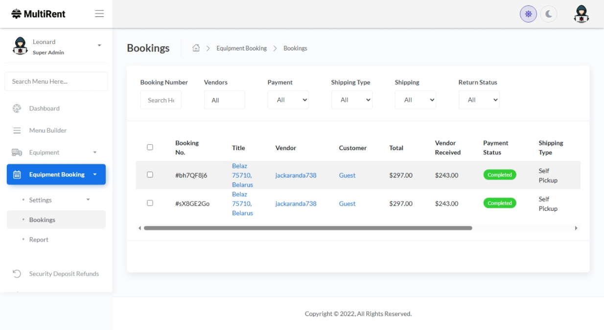This screenshot has height=330, width=604.
Task: Click the horizontal table scrollbar
Action: pos(308,228)
